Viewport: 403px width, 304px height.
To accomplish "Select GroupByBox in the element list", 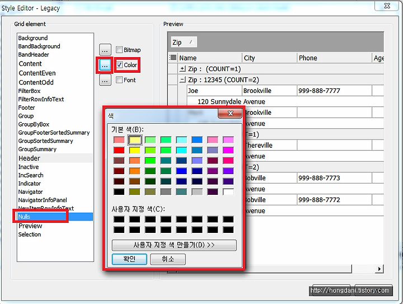I will [55, 124].
